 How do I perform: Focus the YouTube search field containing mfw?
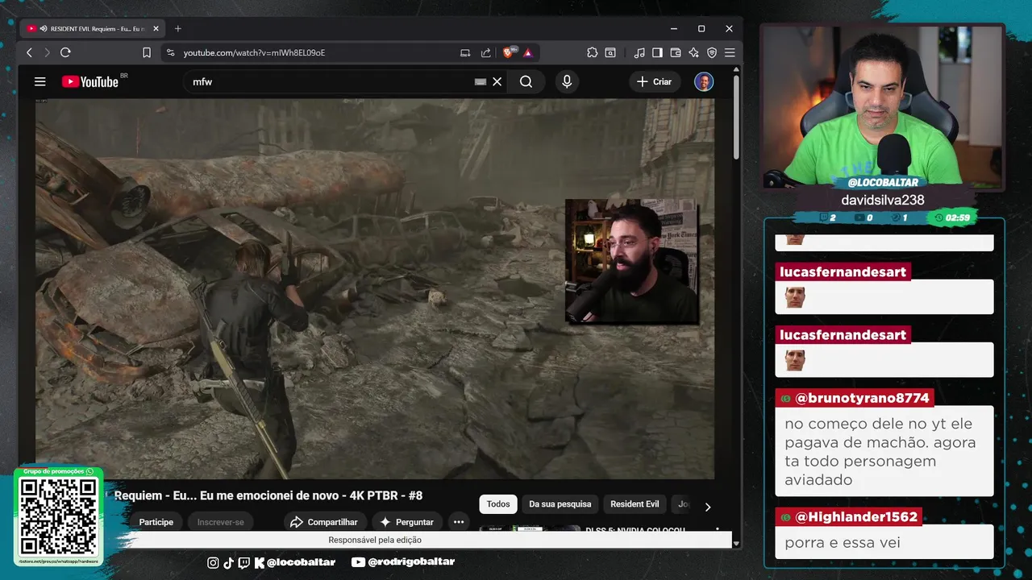[x=331, y=81]
